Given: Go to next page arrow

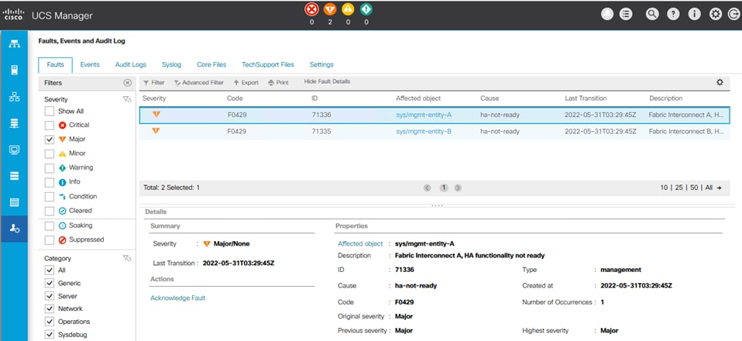Looking at the screenshot, I should (x=458, y=188).
